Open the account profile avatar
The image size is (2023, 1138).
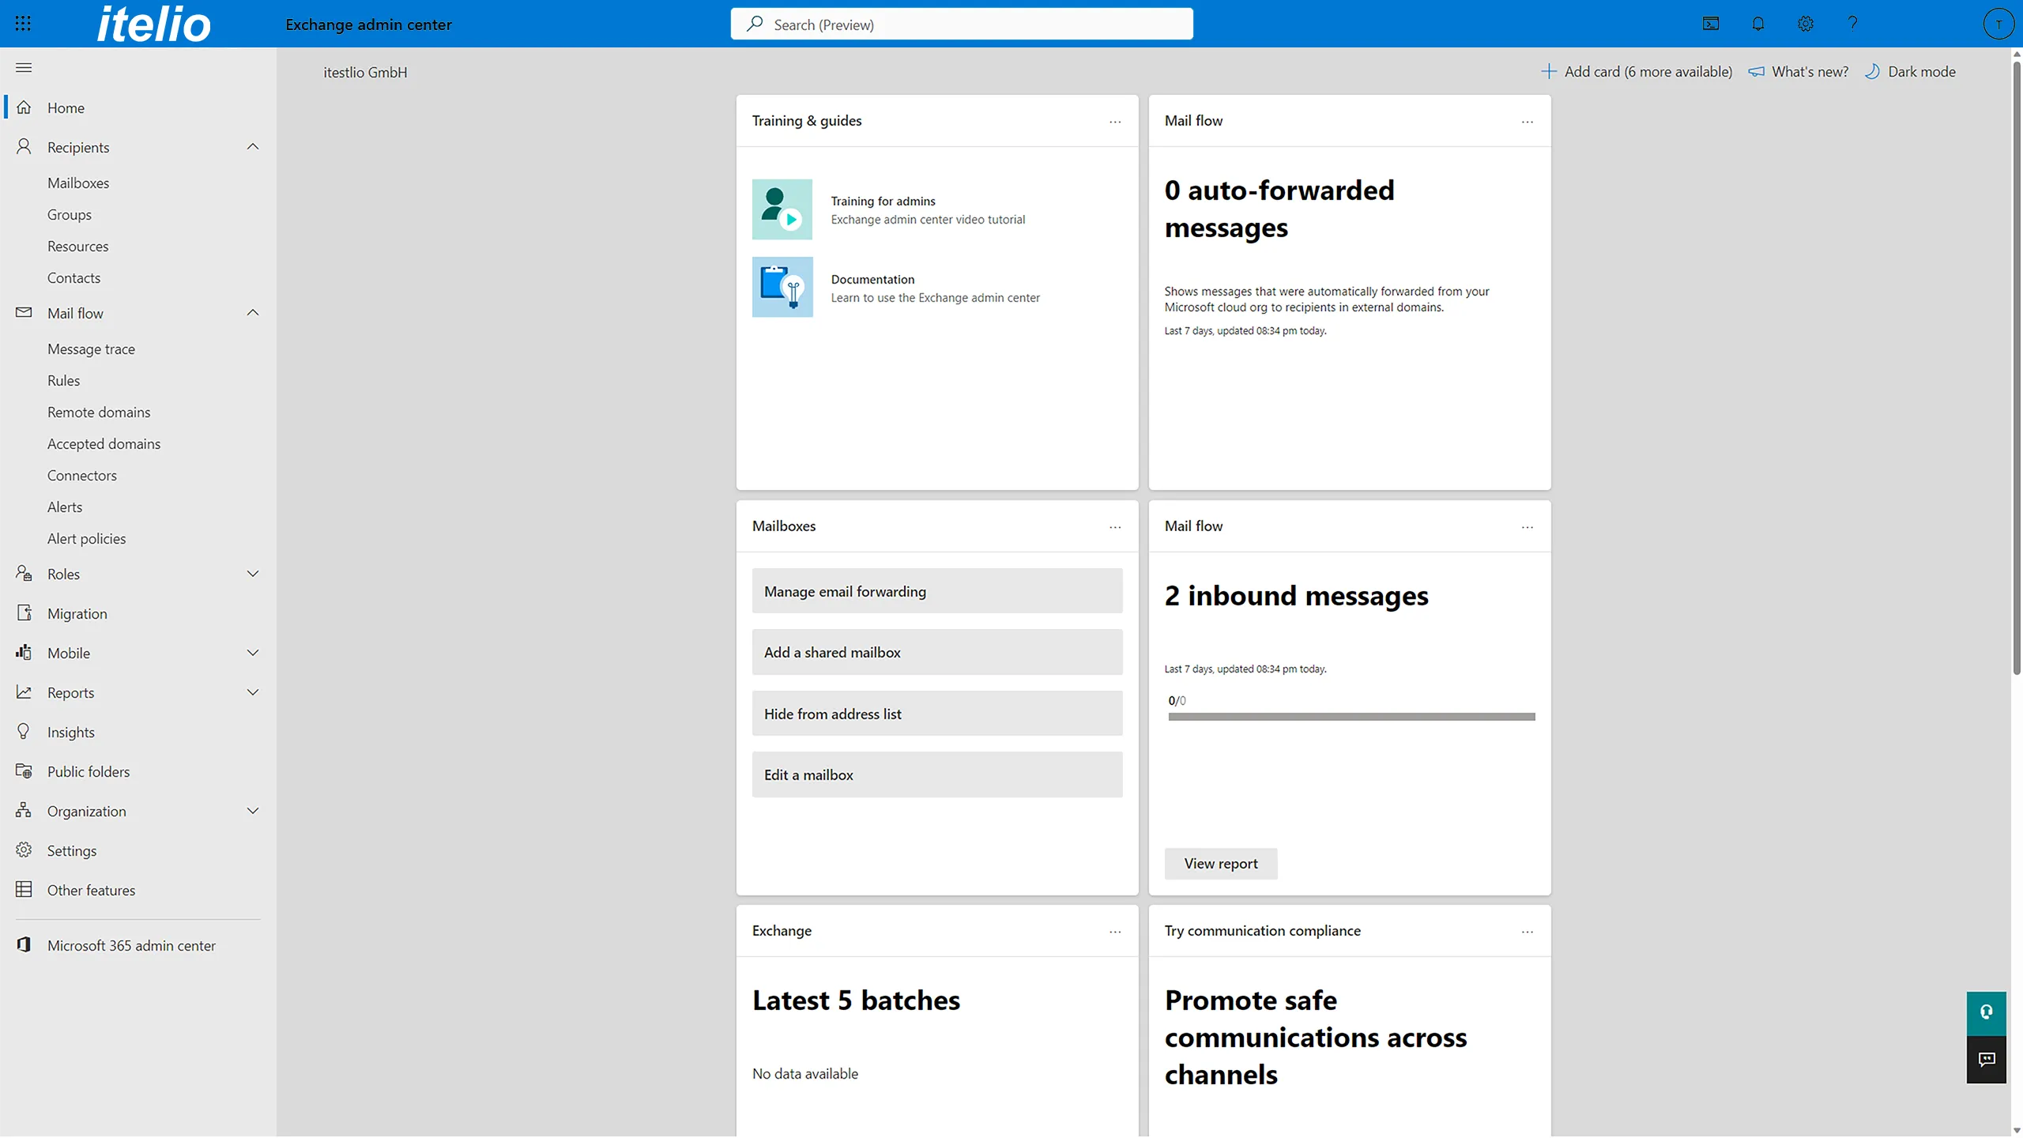(1999, 24)
